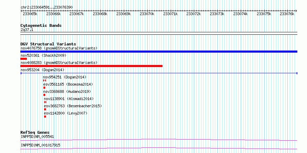Open the esv1142800 (Levy2007) label
307x153 pixels.
click(x=66, y=113)
